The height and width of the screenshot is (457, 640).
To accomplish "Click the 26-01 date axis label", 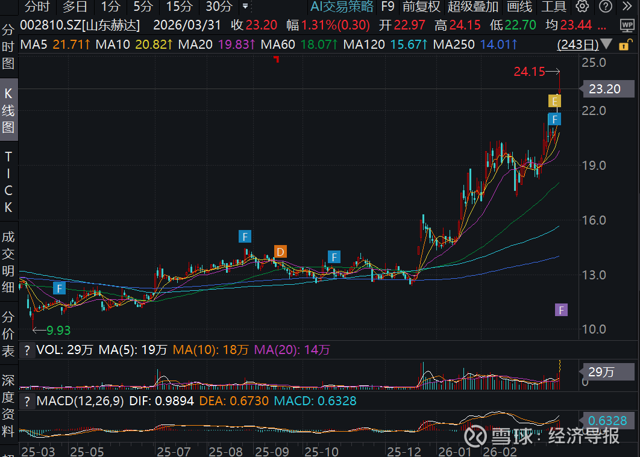I will click(x=455, y=452).
